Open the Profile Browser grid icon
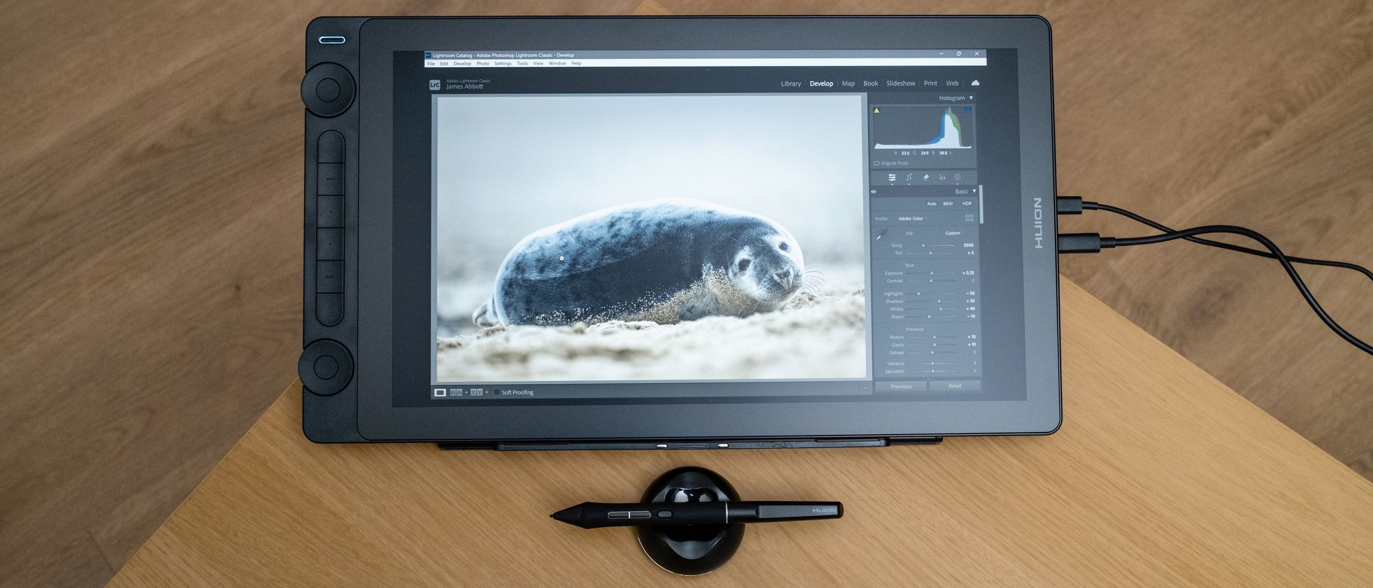Screen dimensions: 1373x588 tap(969, 218)
